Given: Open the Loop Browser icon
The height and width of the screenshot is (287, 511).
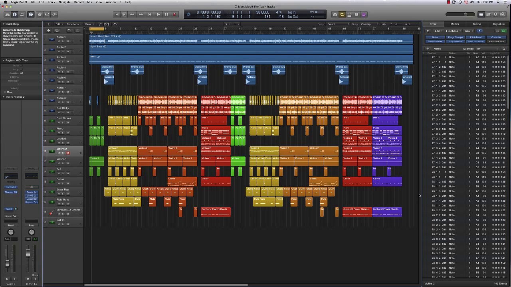Looking at the screenshot, I should 495,14.
